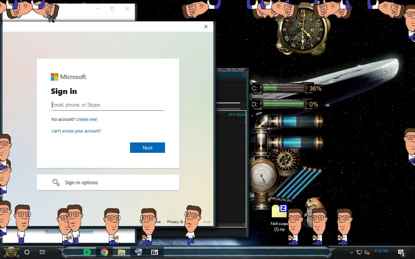
Task: Open Microsoft privacy statement link in back window
Action: point(69,231)
